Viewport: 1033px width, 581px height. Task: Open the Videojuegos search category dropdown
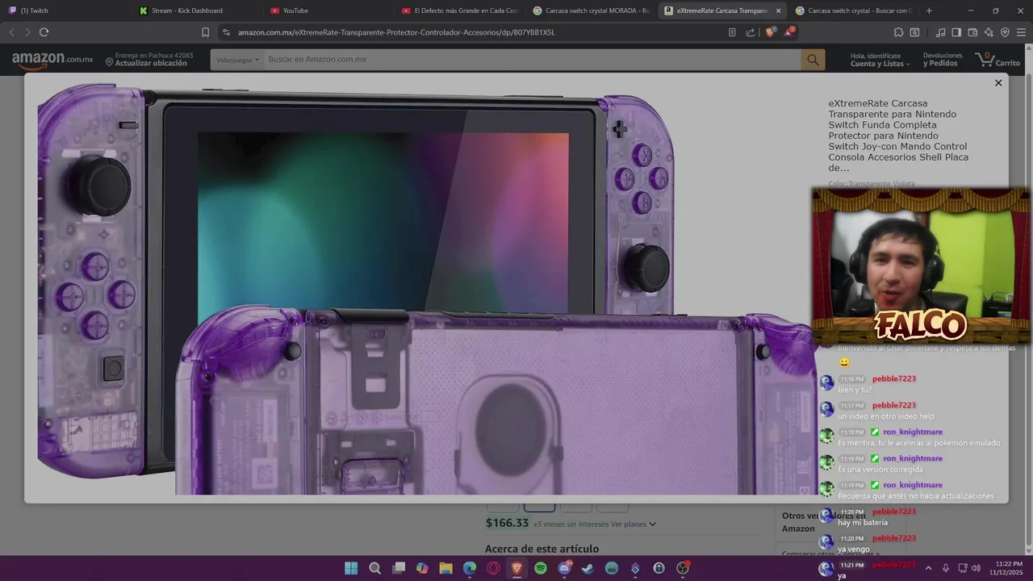point(237,60)
